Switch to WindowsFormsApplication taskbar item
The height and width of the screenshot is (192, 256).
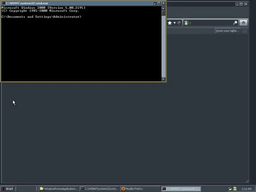[x=59, y=189]
